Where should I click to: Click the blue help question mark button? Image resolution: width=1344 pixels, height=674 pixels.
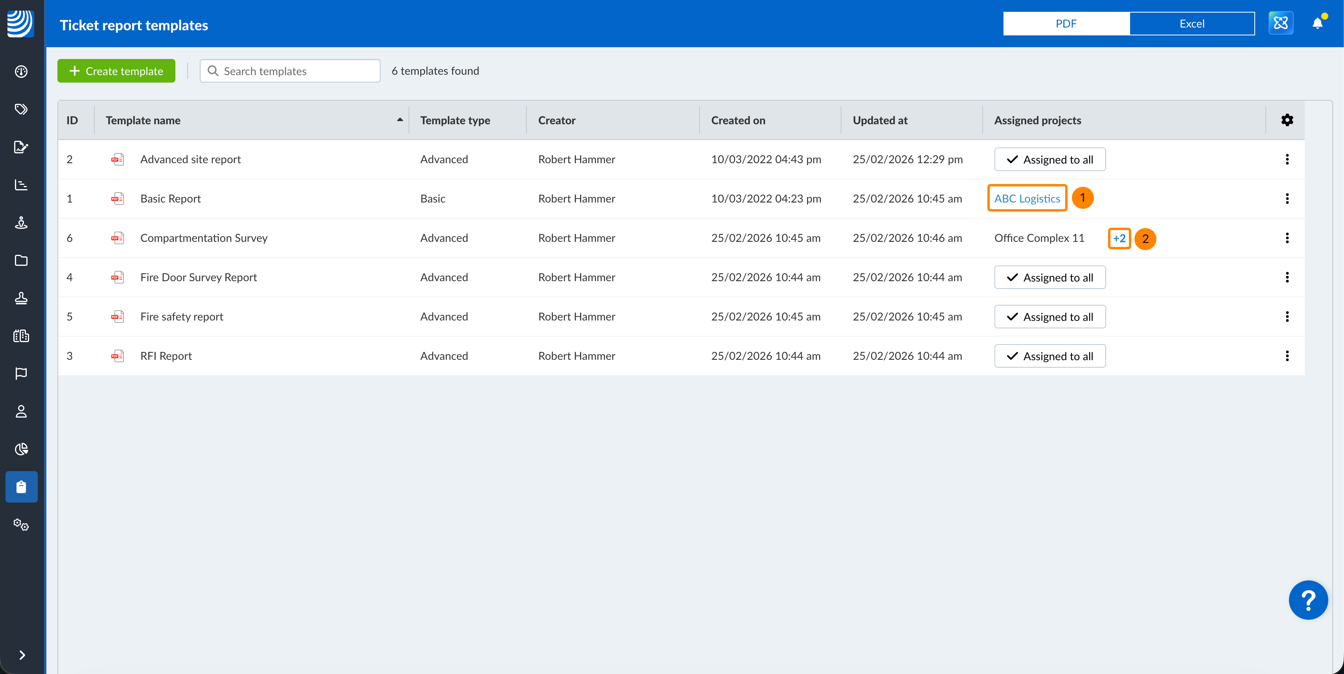1308,600
